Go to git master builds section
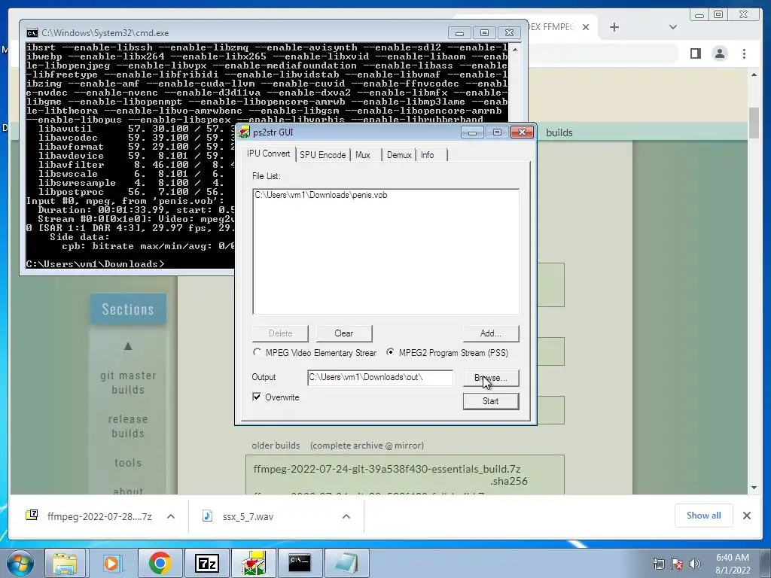The width and height of the screenshot is (771, 578). point(128,382)
